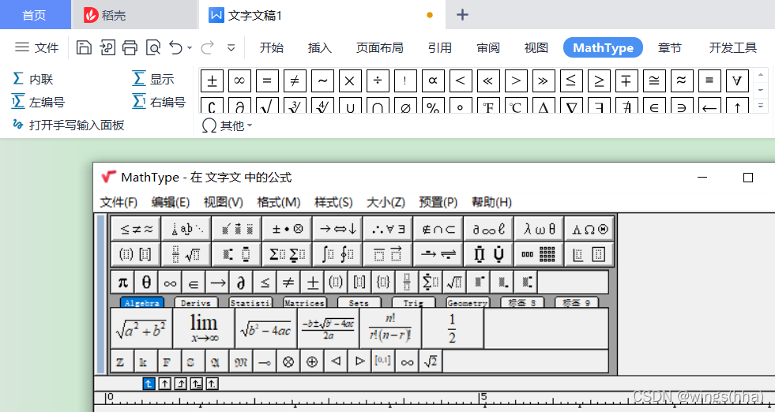
Task: Insert theta symbol from small bar
Action: [146, 283]
